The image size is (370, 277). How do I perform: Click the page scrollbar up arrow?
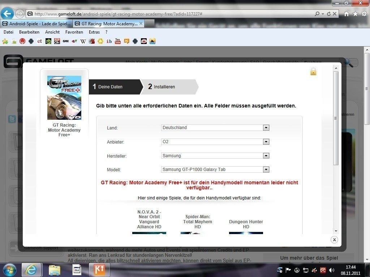tap(367, 50)
